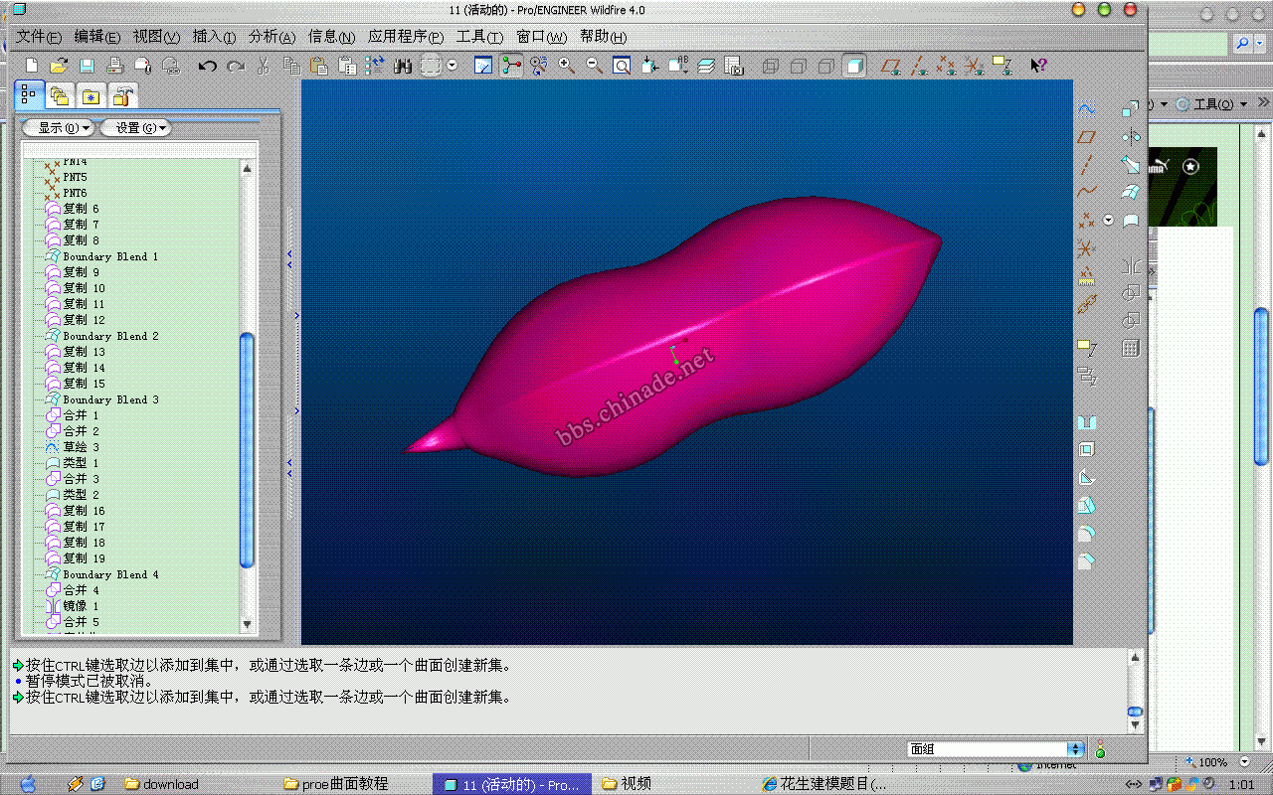1273x795 pixels.
Task: Click the datum plane tool in right toolbar
Action: tap(1087, 137)
